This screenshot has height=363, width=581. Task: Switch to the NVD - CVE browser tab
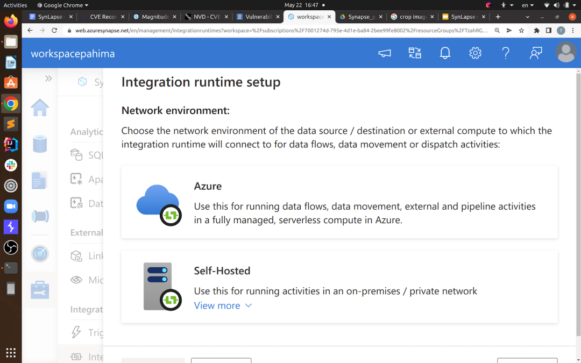207,17
